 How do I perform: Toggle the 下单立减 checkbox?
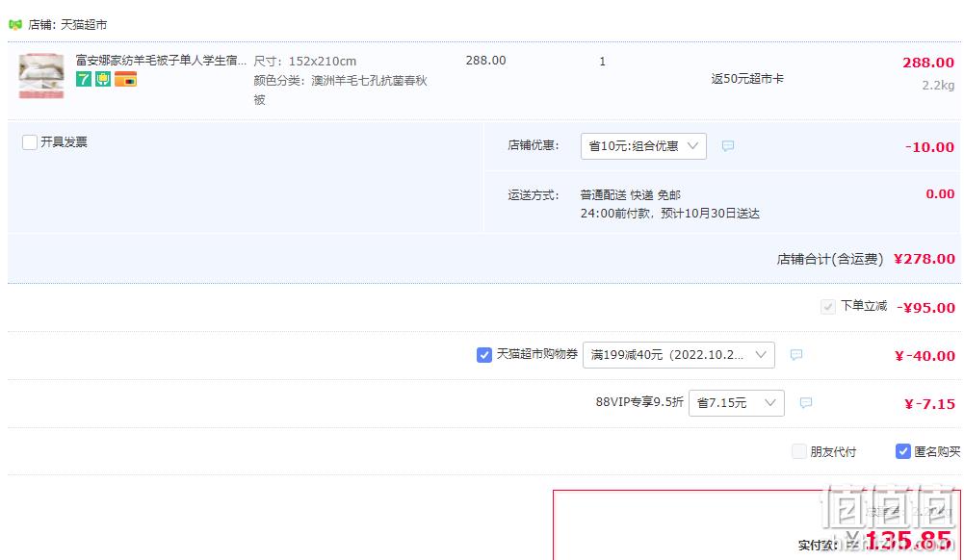pos(828,306)
